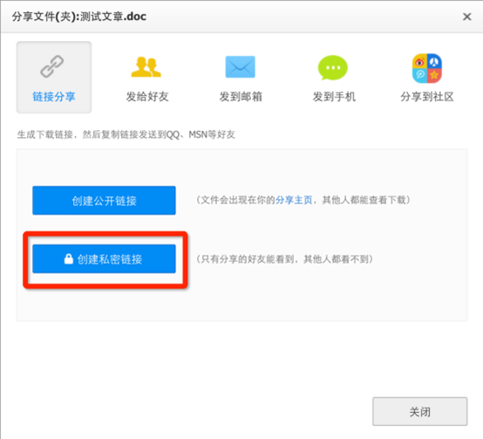The width and height of the screenshot is (483, 439).
Task: Switch to the 链接分享 tab label
Action: 54,97
